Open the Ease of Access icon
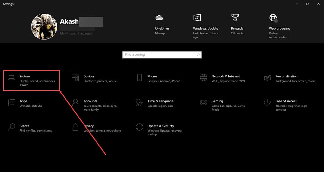The width and height of the screenshot is (324, 172). (267, 102)
